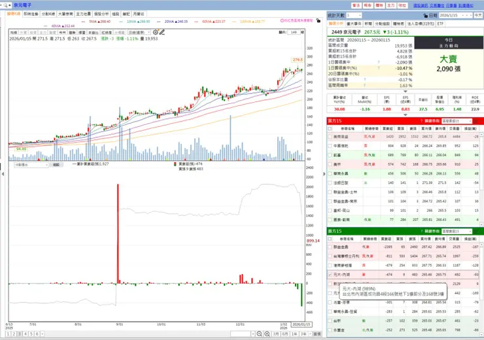This screenshot has height=340, width=484.
Task: Click the 細節 button below chart
Action: click(56, 165)
